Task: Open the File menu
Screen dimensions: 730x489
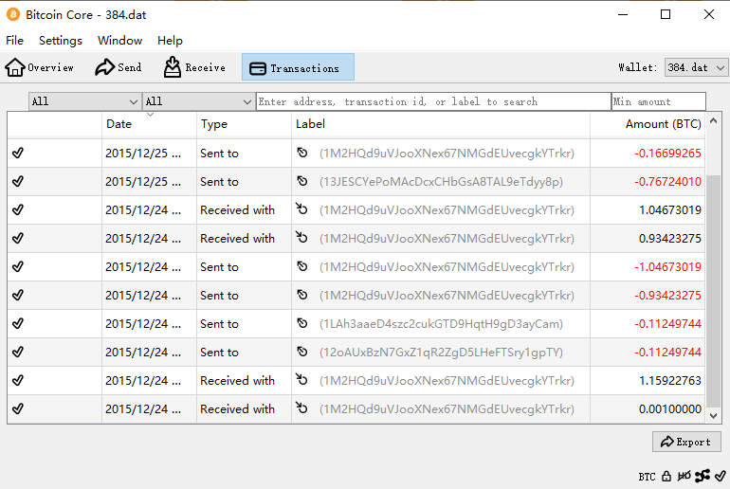Action: pyautogui.click(x=14, y=41)
